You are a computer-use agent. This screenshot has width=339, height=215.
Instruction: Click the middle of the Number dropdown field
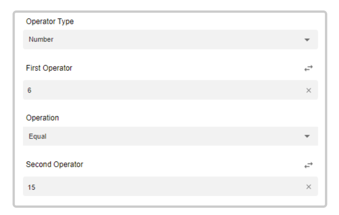(x=171, y=39)
